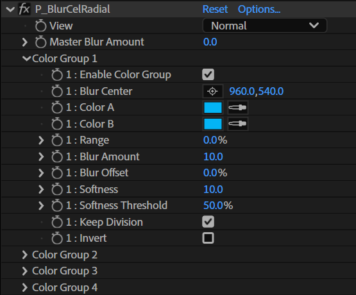Pick the Color A eyedropper tool
356x295 pixels.
(238, 107)
